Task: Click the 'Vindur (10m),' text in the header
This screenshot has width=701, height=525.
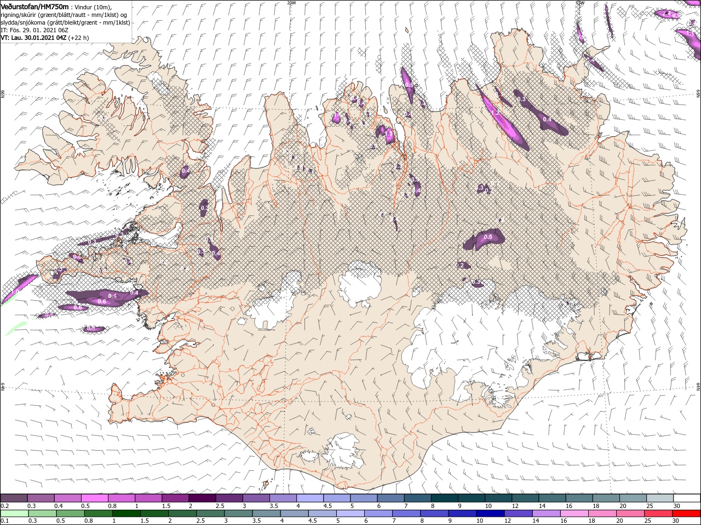Action: tap(93, 7)
